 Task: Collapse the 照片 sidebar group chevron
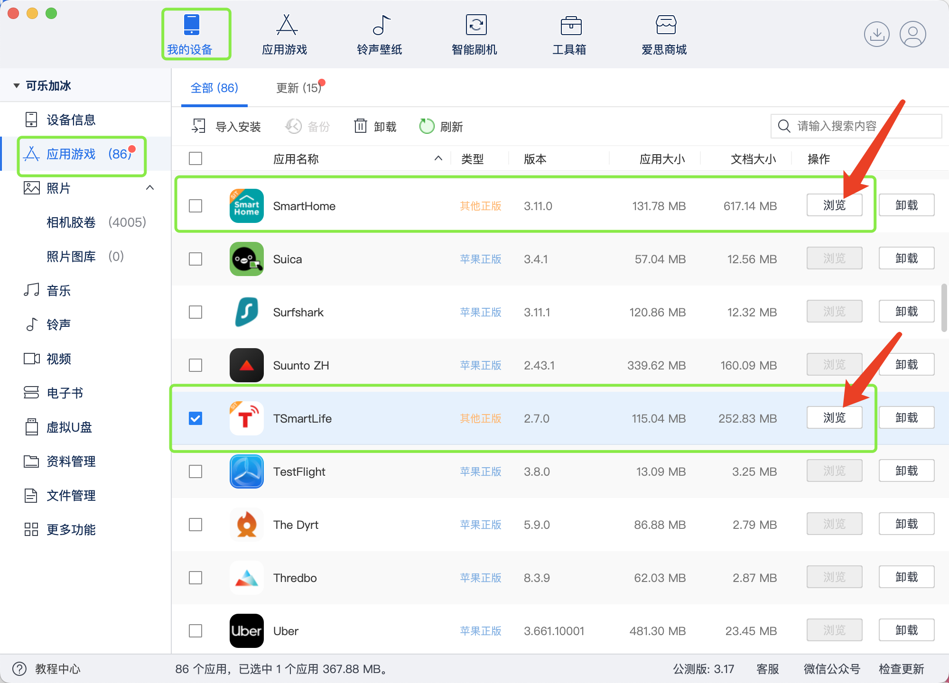(150, 188)
